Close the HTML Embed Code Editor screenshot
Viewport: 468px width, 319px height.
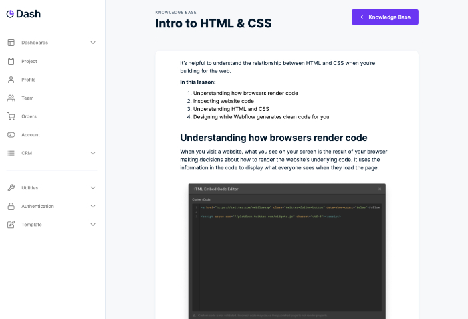[x=380, y=189]
